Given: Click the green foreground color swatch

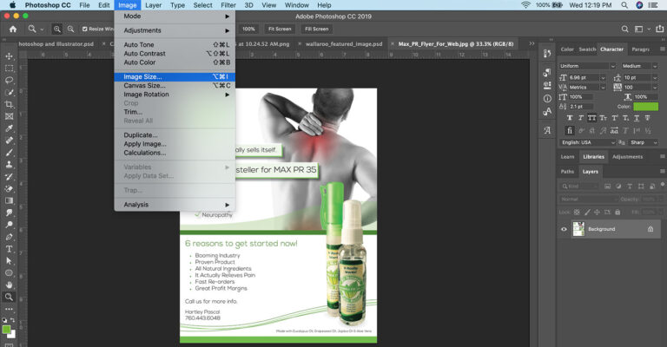Looking at the screenshot, I should (x=6, y=329).
